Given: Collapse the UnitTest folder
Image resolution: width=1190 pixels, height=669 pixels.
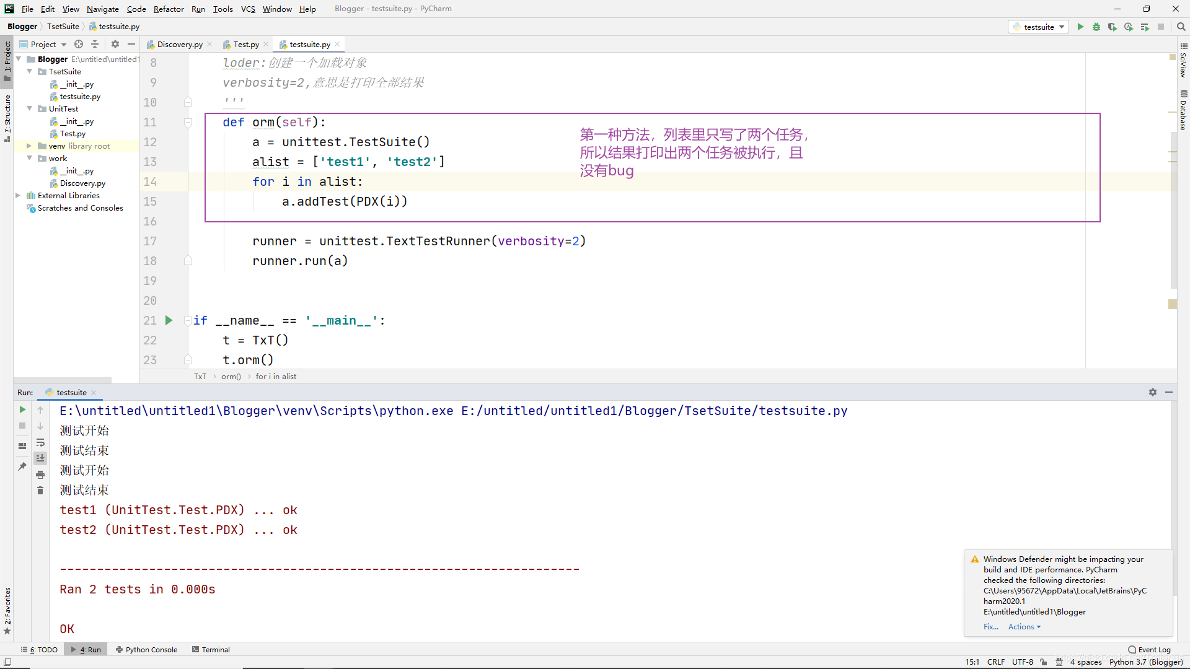Looking at the screenshot, I should 30,108.
